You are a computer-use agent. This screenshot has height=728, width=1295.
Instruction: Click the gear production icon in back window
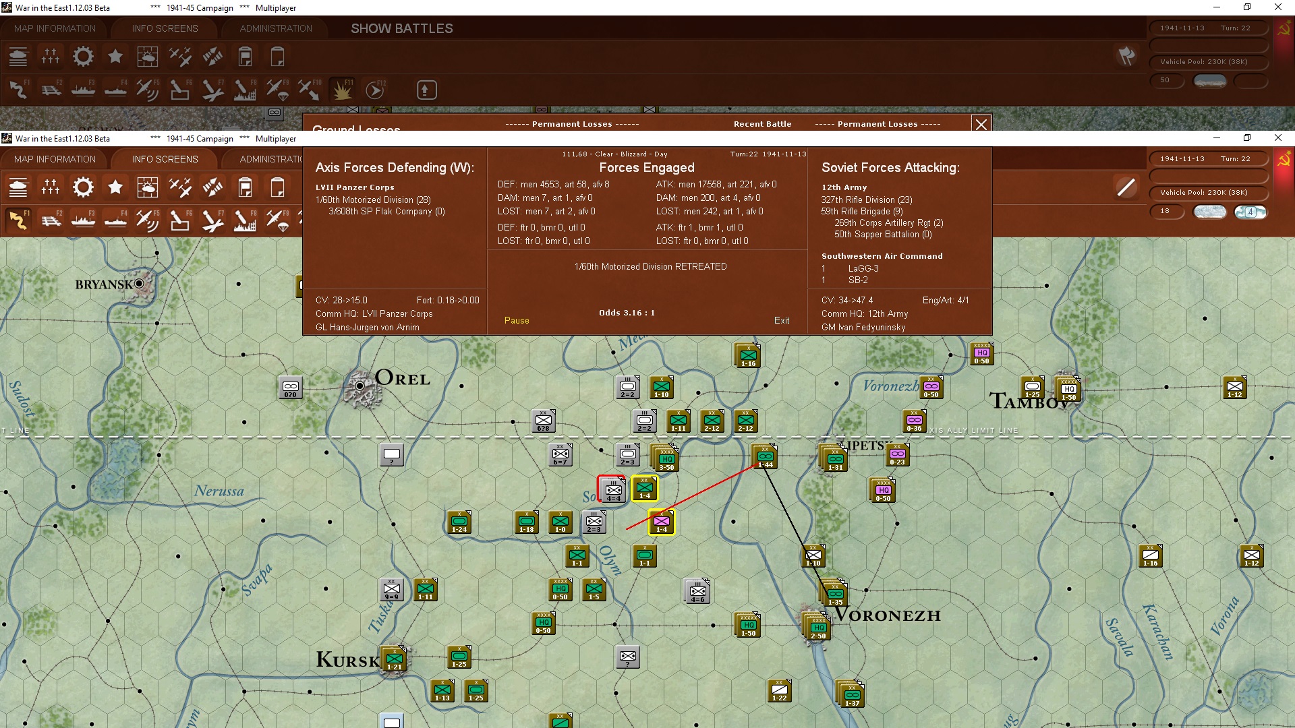point(83,57)
